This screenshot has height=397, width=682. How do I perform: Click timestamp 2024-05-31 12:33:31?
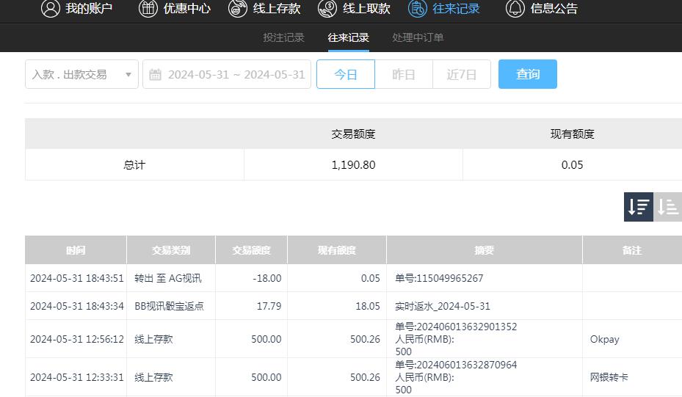pyautogui.click(x=77, y=377)
